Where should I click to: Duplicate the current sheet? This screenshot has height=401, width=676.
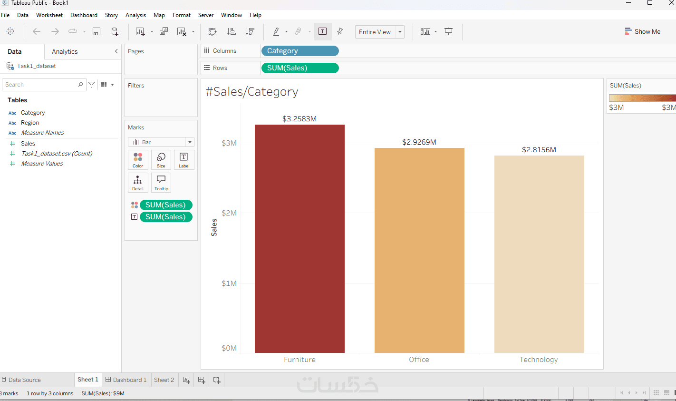tap(164, 31)
